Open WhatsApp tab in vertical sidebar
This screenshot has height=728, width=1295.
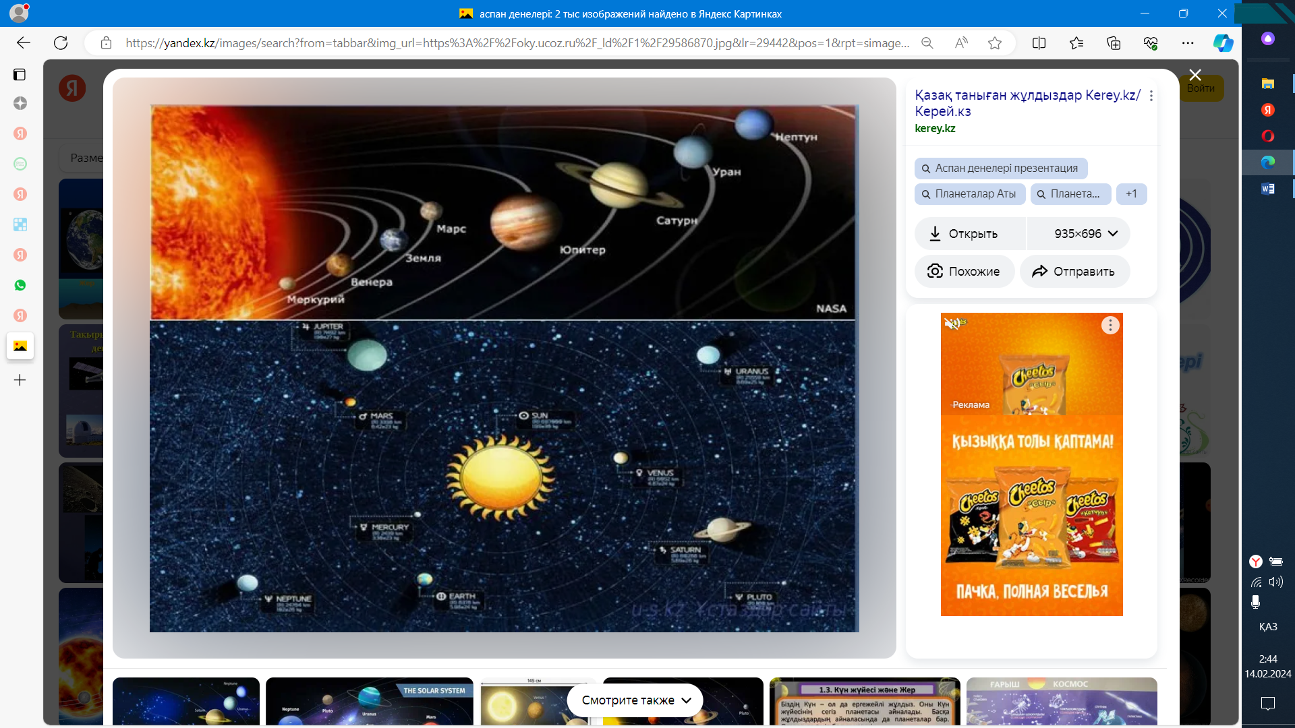pos(20,285)
